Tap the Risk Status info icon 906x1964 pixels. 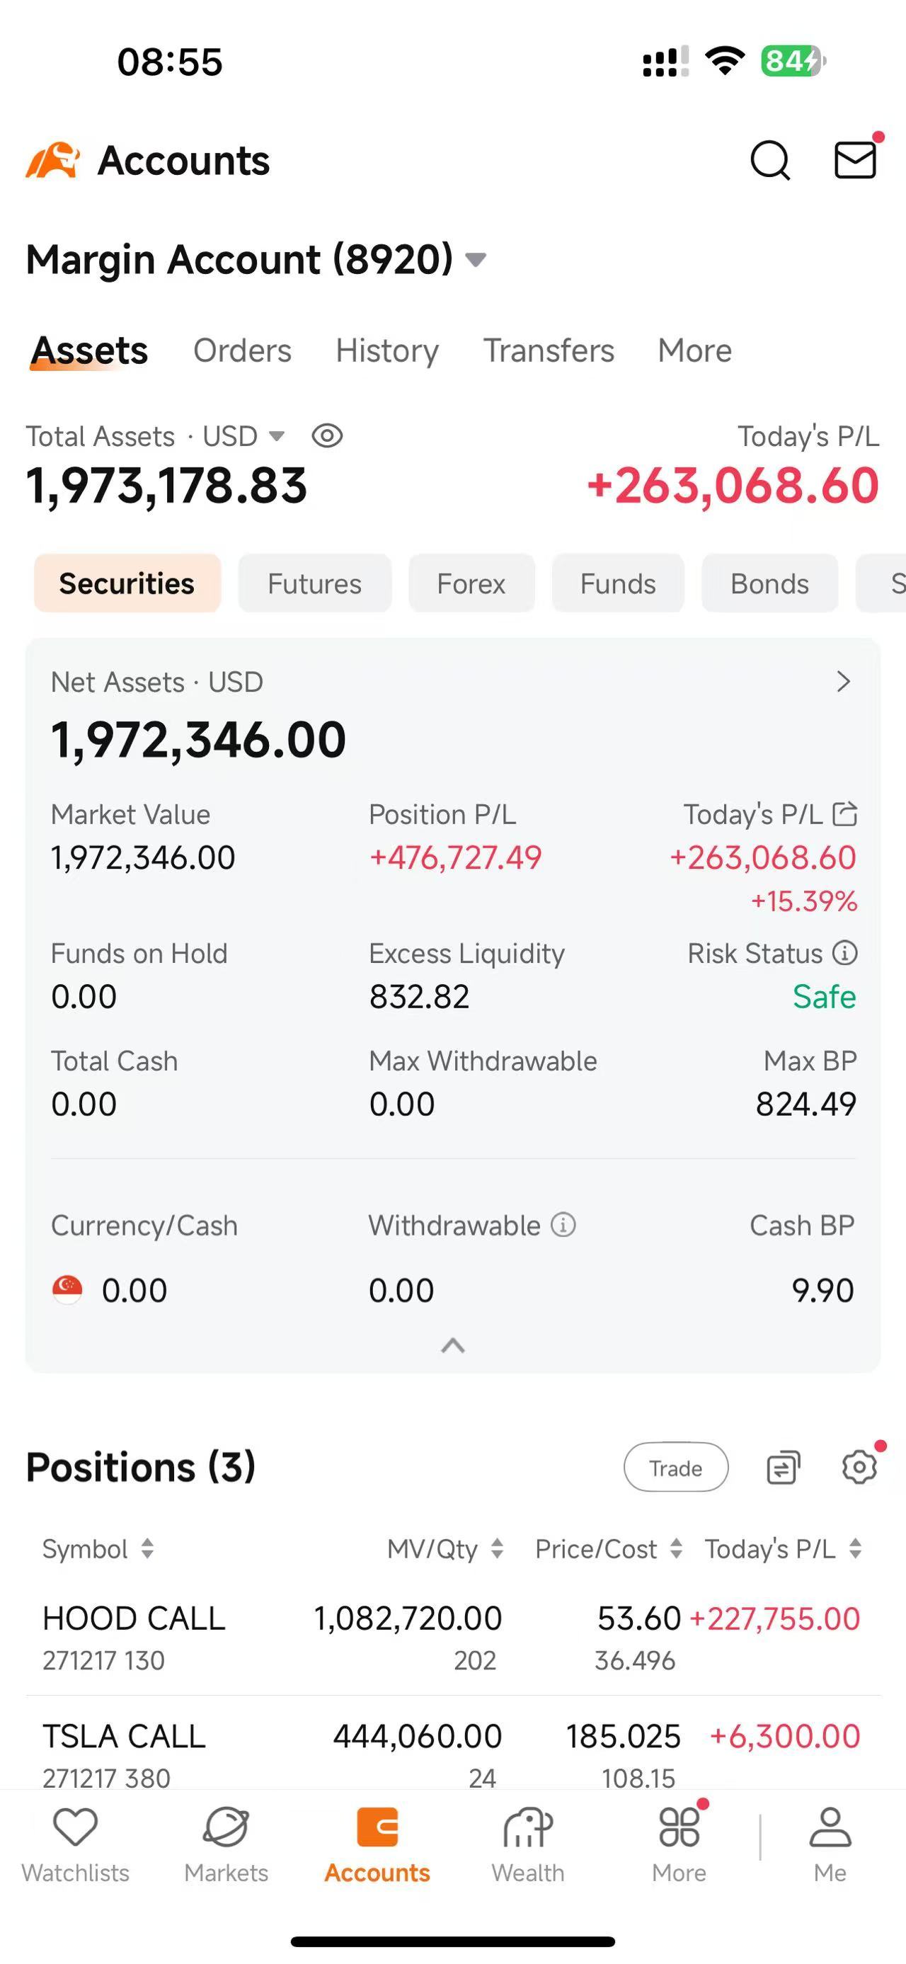click(x=844, y=953)
